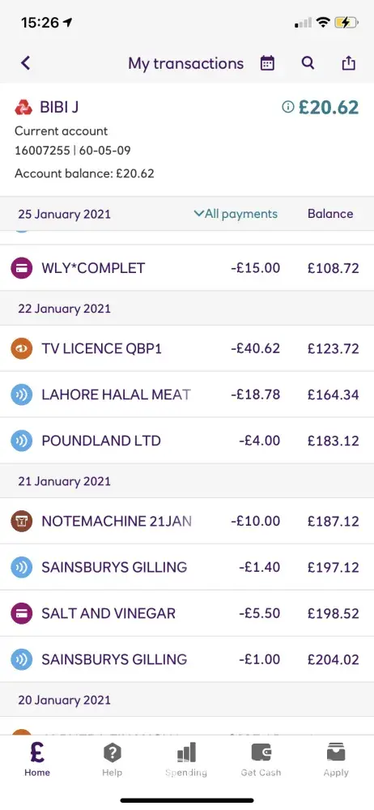The image size is (374, 810).
Task: Open the SALT AND VINEGAR transaction
Action: (x=187, y=613)
